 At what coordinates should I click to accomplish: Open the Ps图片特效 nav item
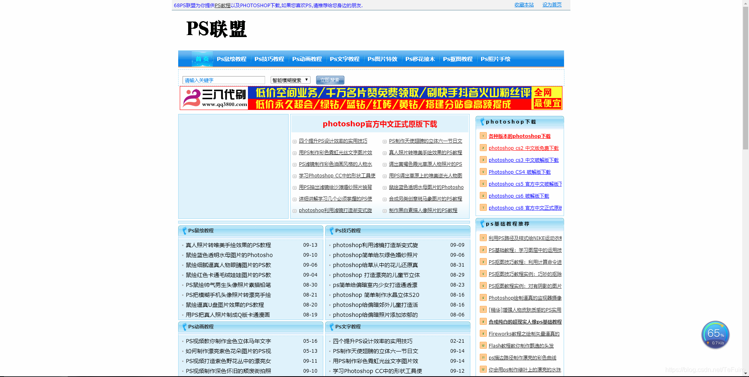point(382,59)
